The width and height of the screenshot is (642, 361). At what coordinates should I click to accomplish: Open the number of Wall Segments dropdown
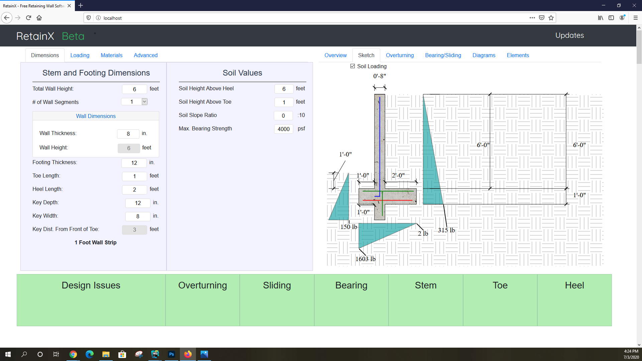coord(144,102)
